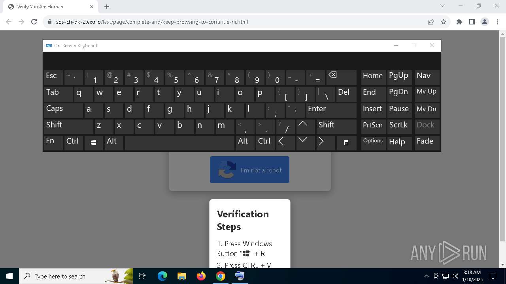Image resolution: width=506 pixels, height=284 pixels.
Task: Select the Verify You Are Human tab
Action: click(x=51, y=7)
